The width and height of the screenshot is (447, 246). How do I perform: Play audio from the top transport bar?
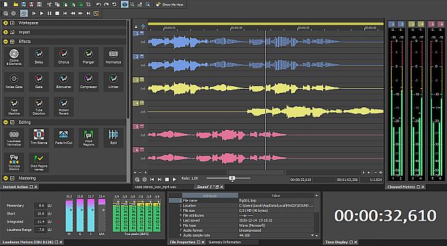coord(42,13)
